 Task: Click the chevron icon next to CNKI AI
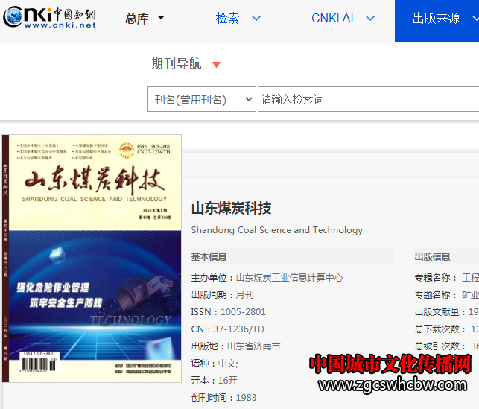[370, 19]
